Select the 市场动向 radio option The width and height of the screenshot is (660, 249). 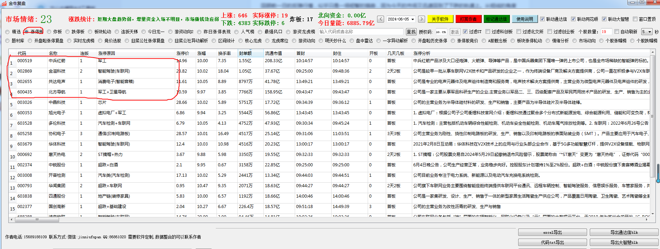tap(575, 41)
